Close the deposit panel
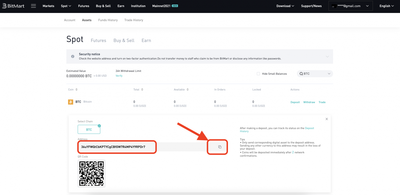The height and width of the screenshot is (195, 400). [x=326, y=119]
